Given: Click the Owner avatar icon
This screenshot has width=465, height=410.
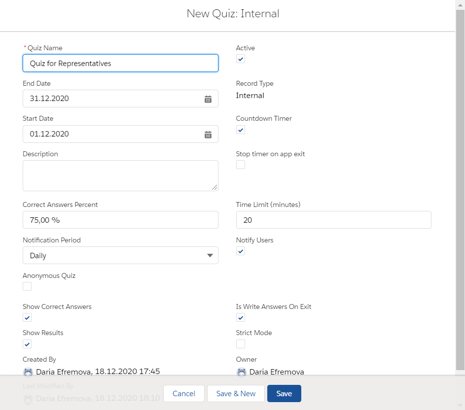Looking at the screenshot, I should [x=242, y=372].
